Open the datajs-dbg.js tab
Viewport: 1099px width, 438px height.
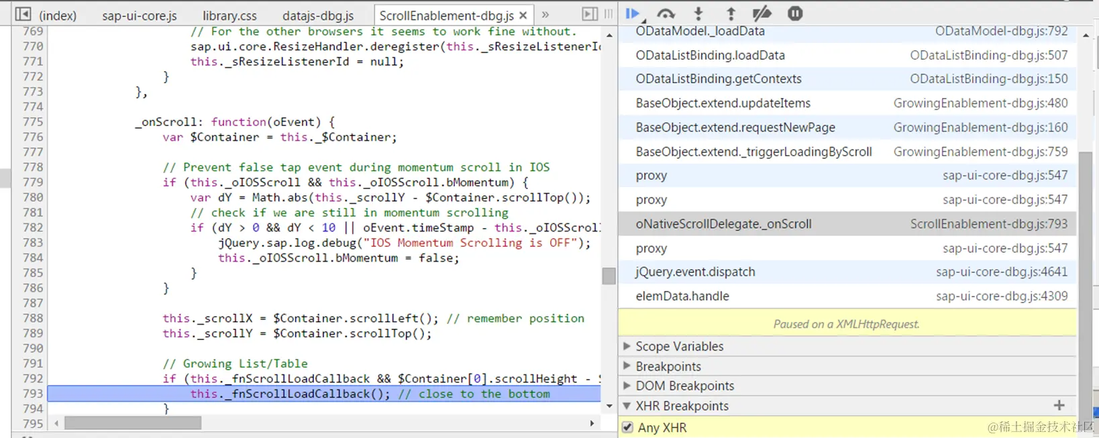318,15
